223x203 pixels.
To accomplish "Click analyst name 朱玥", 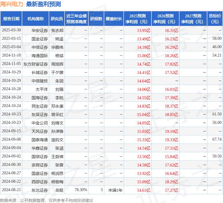I will tap(59, 81).
